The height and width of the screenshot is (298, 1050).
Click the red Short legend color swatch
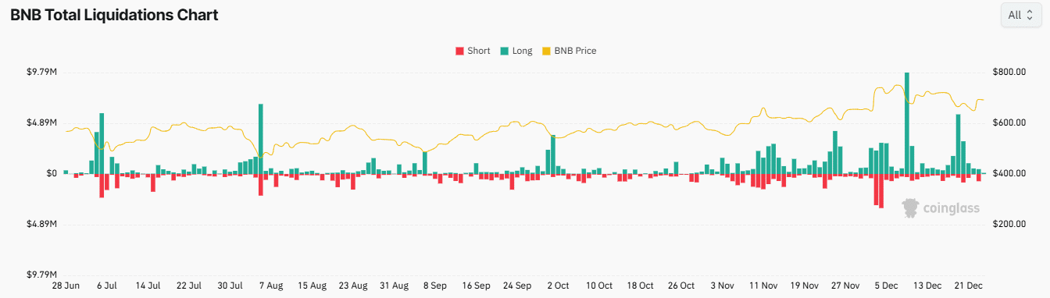click(459, 51)
